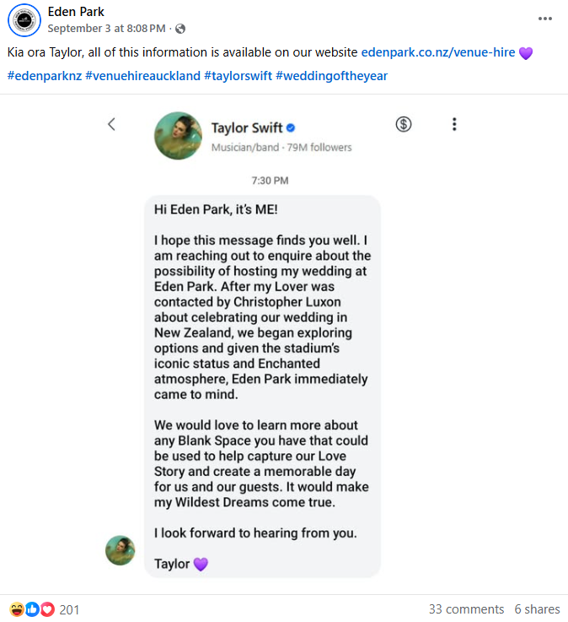568x622 pixels.
Task: Click the back arrow in chat
Action: click(111, 125)
